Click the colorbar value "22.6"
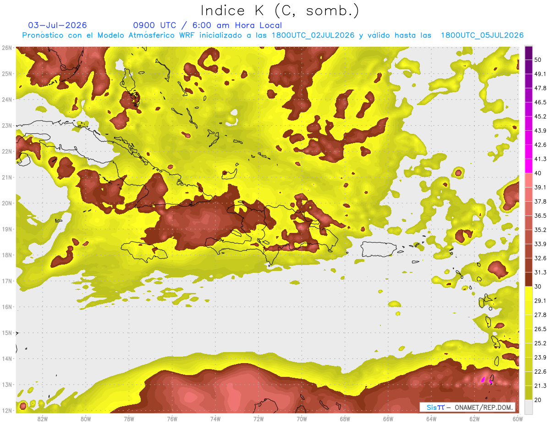This screenshot has width=550, height=425. [x=540, y=371]
